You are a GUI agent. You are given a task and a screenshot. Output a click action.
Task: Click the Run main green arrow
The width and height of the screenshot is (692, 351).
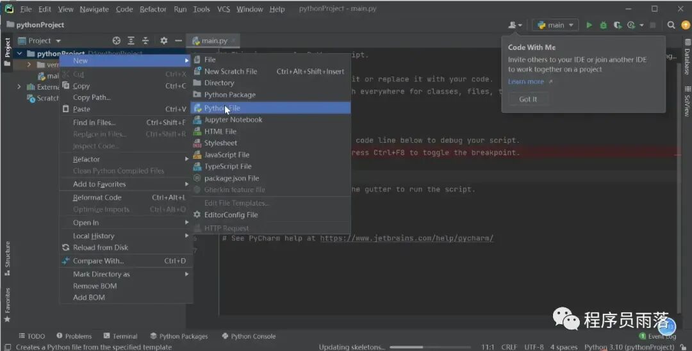589,25
